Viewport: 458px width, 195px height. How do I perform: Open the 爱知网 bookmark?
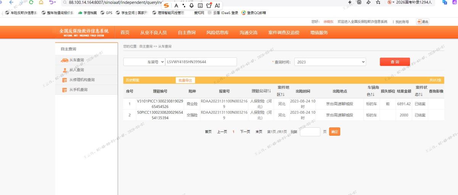[199, 13]
